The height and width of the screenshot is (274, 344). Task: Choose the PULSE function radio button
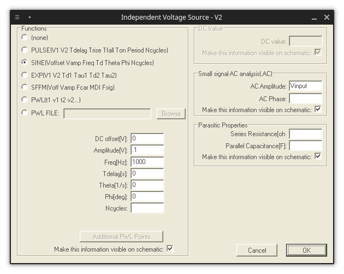coord(25,50)
